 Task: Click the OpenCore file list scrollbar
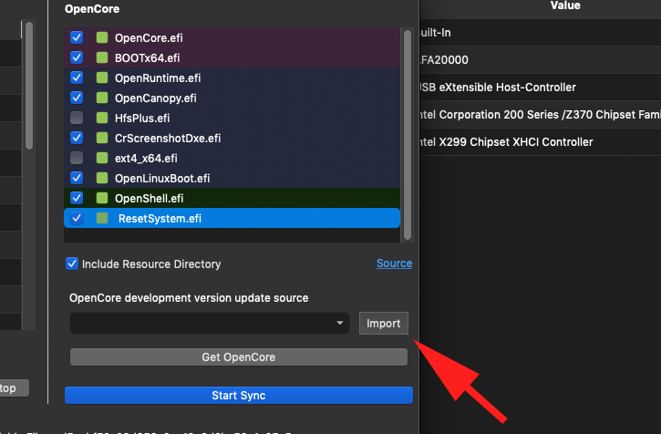click(x=408, y=135)
